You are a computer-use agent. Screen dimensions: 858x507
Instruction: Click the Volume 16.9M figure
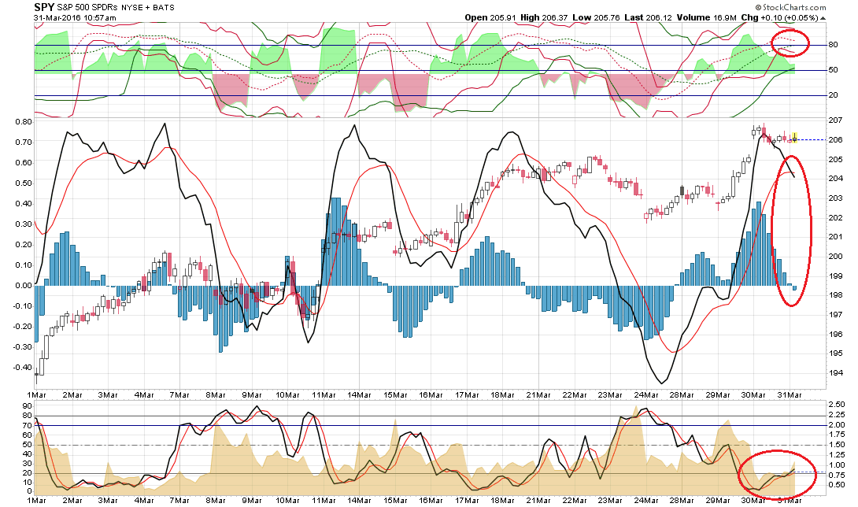pyautogui.click(x=706, y=17)
